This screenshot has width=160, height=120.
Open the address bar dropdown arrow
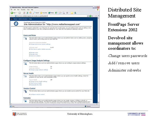88,16
